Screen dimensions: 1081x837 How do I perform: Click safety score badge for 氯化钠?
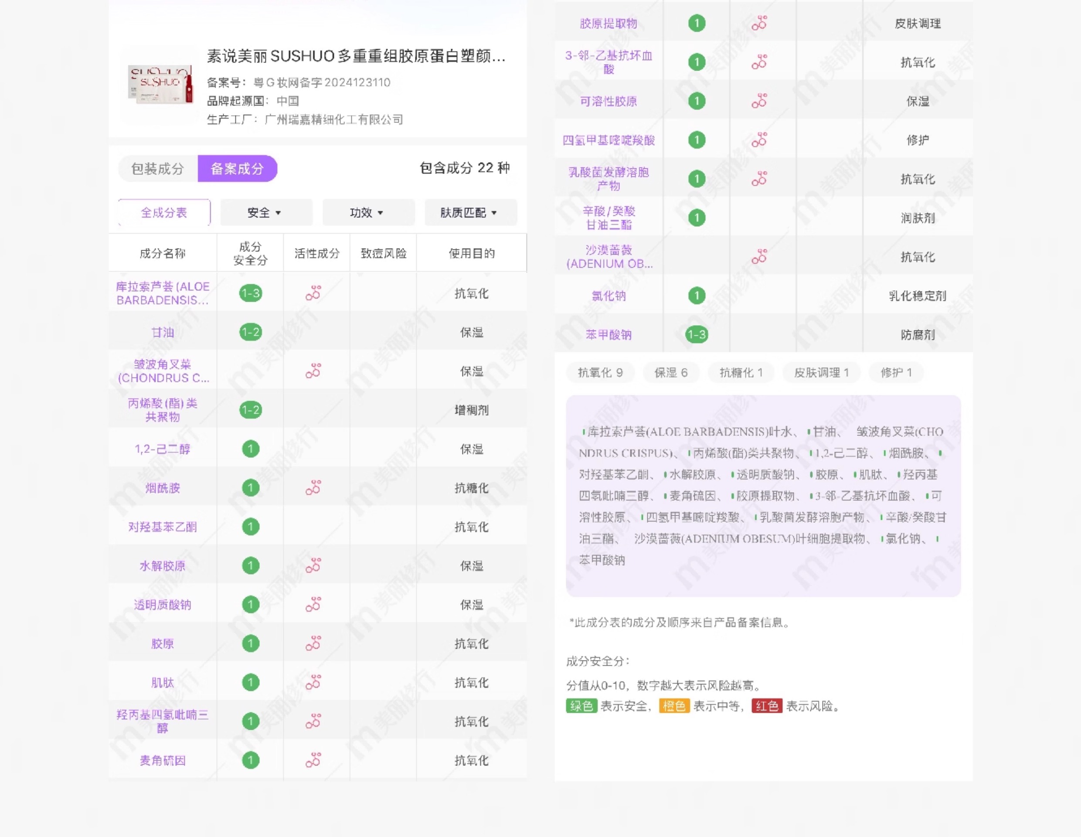697,296
